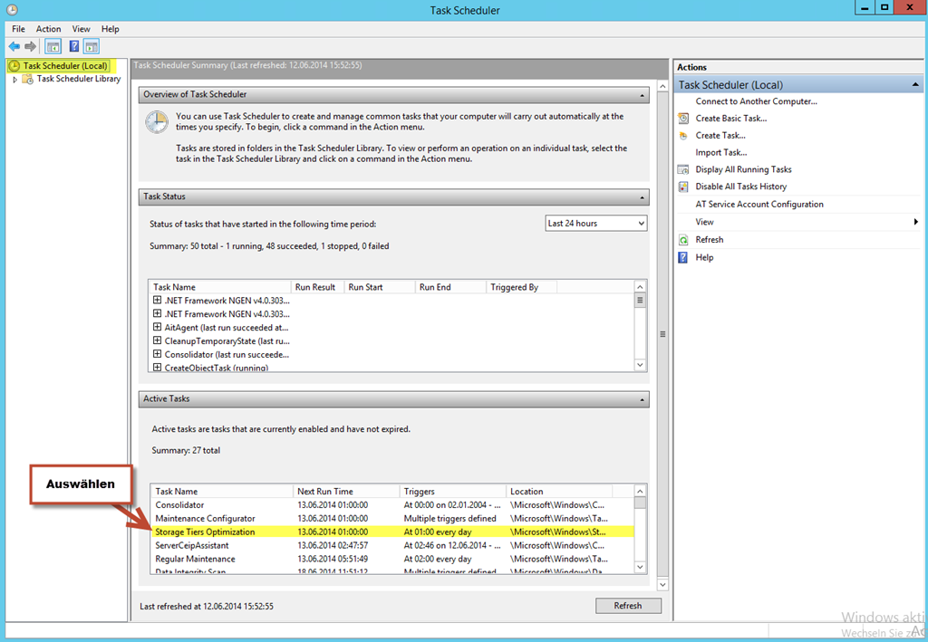The image size is (928, 642).
Task: Select the Regular Maintenance task row
Action: [391, 560]
